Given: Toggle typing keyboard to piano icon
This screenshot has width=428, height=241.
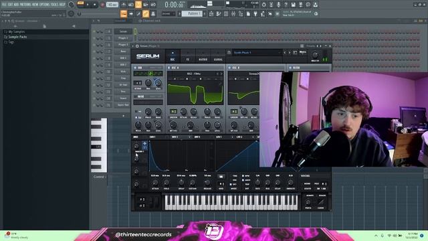Looking at the screenshot, I should [124, 13].
